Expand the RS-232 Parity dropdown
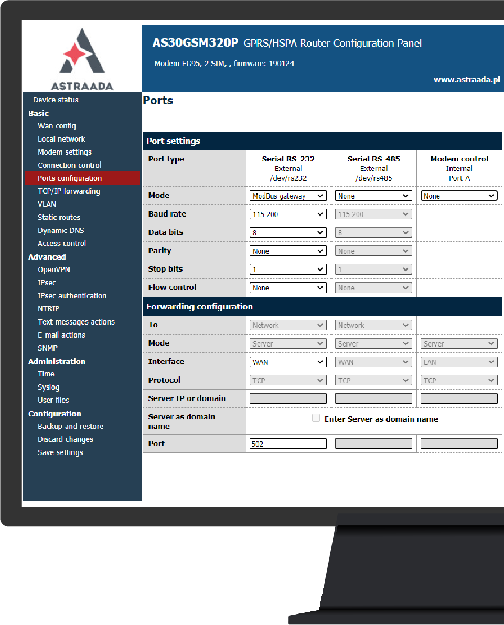504x625 pixels. [288, 251]
